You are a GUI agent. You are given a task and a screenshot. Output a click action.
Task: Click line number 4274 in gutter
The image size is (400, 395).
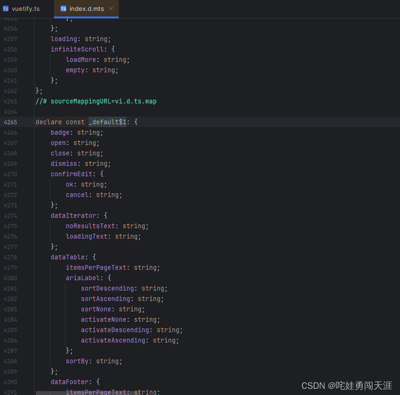coord(10,216)
